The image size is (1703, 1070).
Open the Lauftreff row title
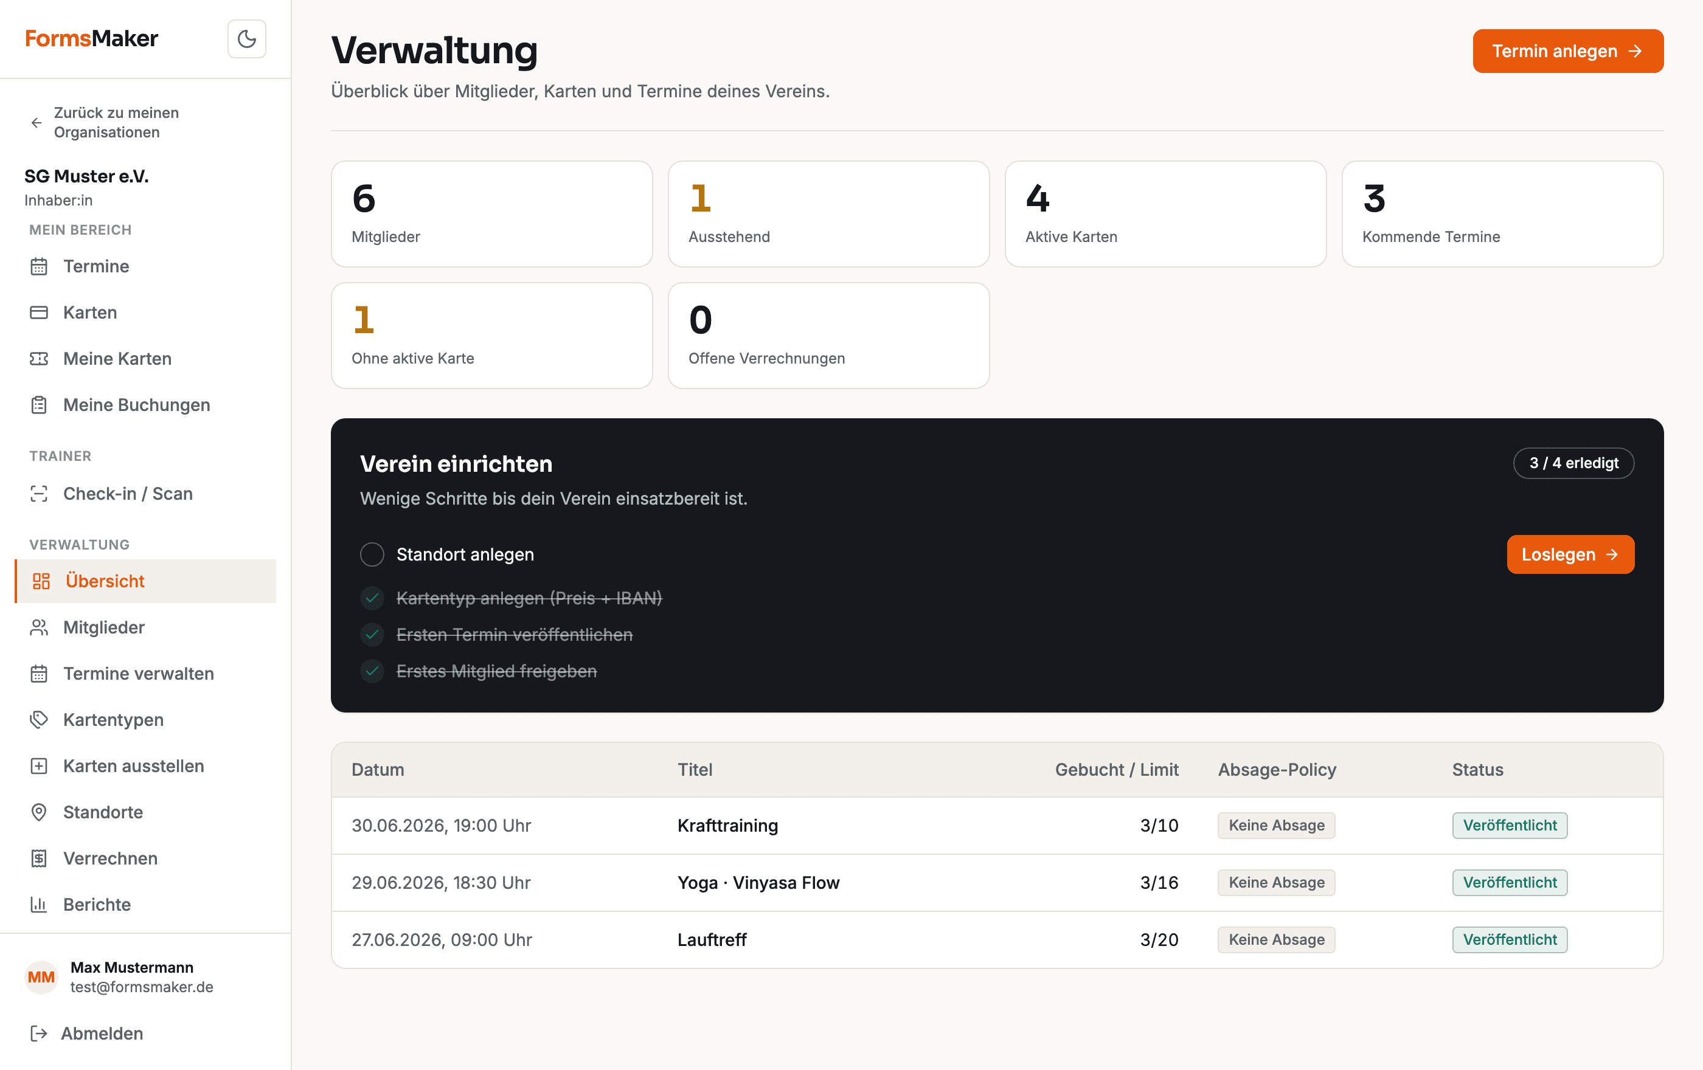(x=712, y=940)
